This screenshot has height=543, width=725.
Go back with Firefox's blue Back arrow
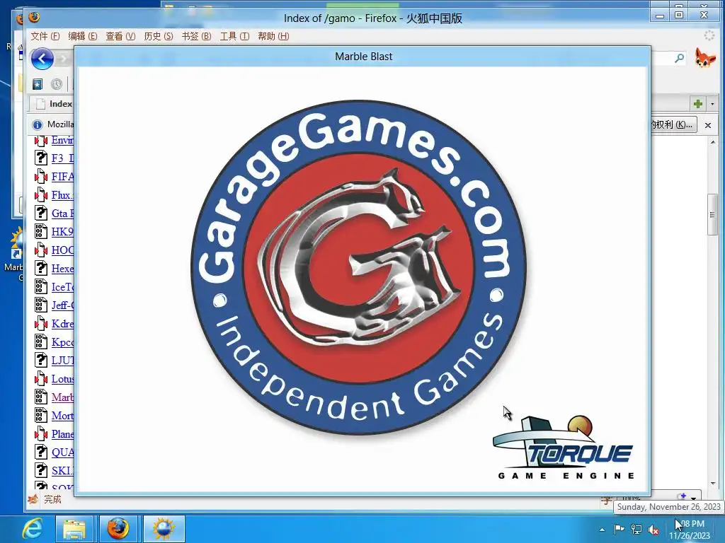42,59
